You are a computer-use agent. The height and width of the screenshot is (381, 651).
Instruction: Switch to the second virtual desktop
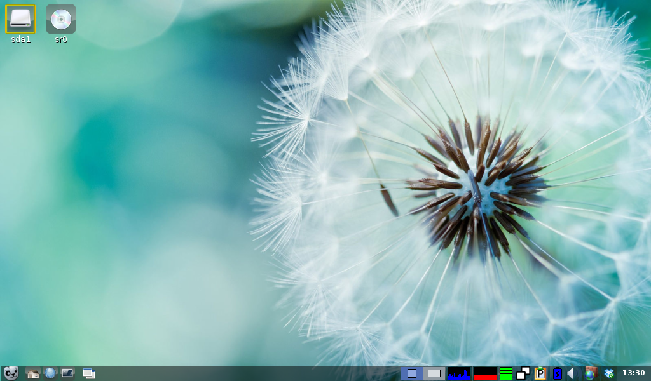click(x=434, y=373)
